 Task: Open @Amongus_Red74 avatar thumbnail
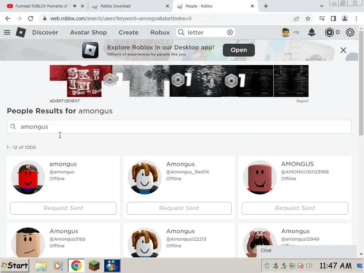[x=145, y=177]
